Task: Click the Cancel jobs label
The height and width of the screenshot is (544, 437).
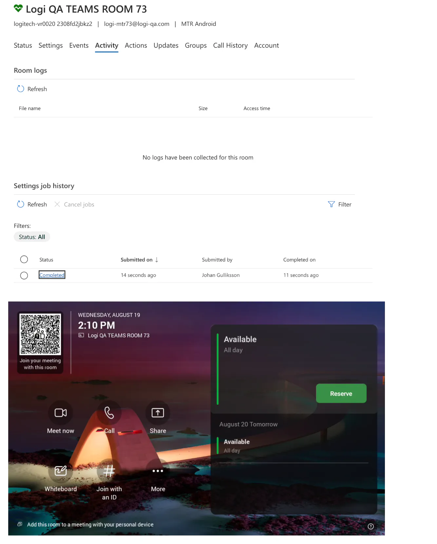Action: [x=79, y=204]
